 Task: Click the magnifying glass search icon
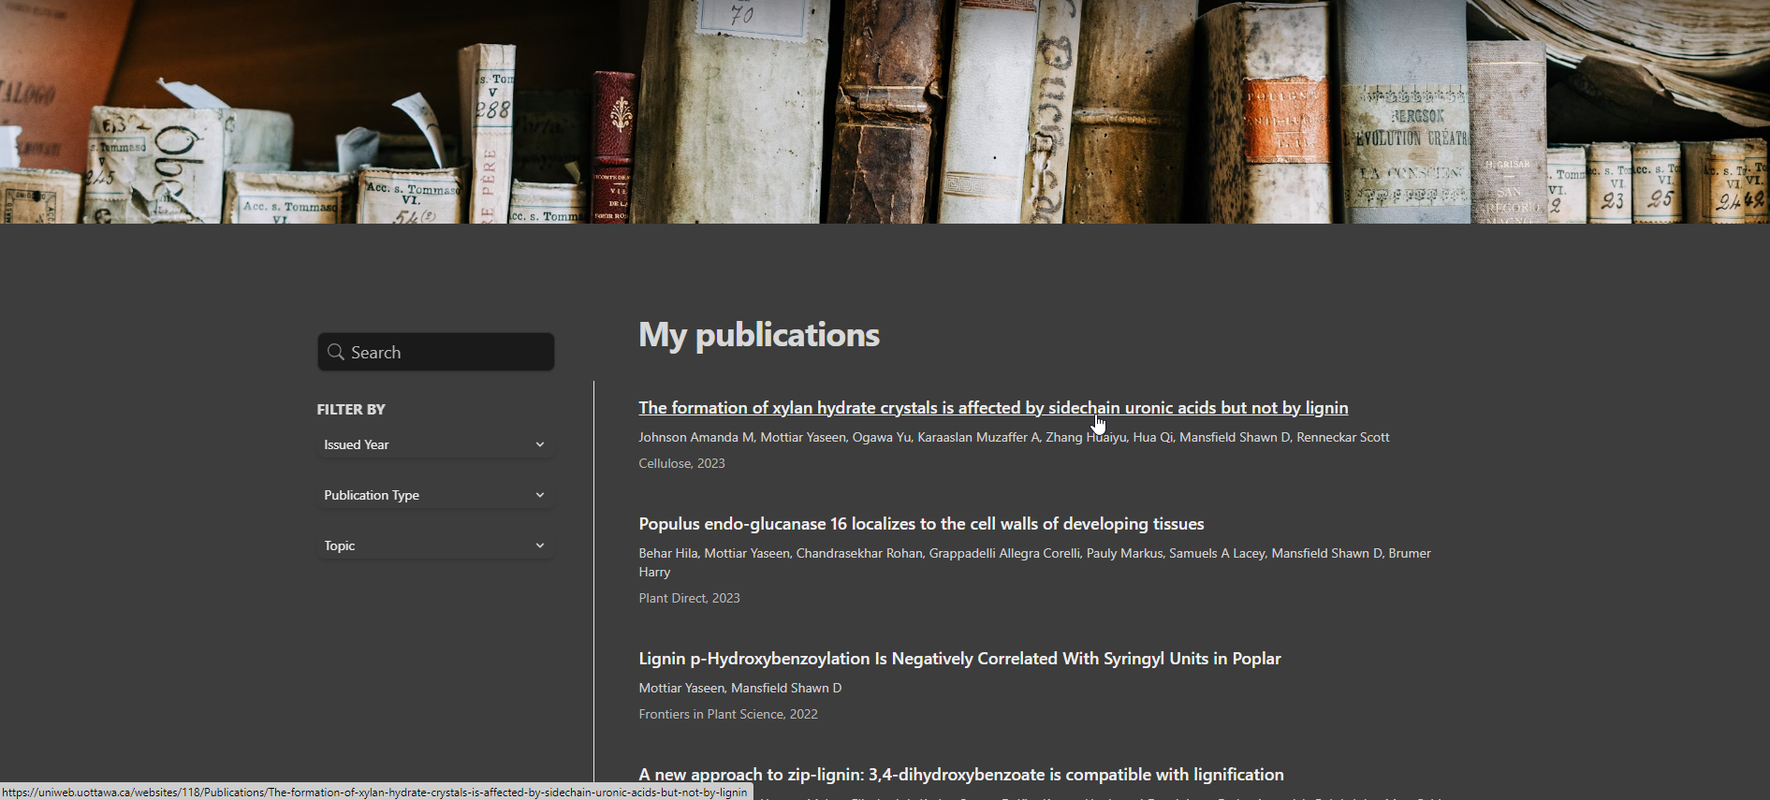[x=336, y=353]
